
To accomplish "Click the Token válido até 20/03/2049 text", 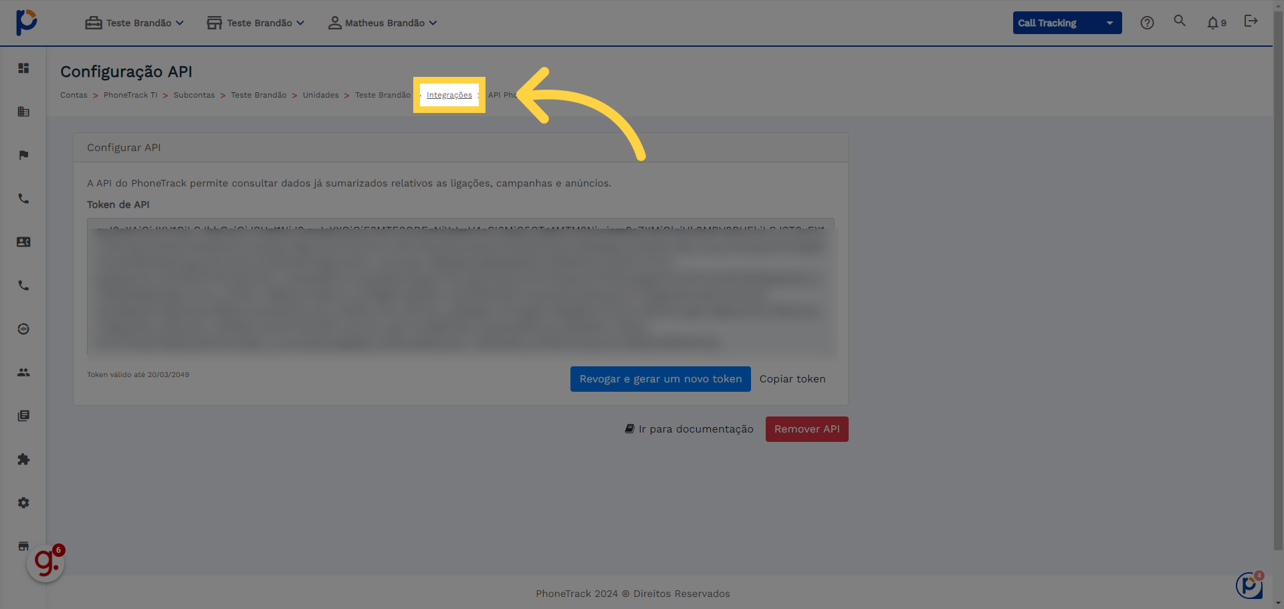I will click(138, 375).
